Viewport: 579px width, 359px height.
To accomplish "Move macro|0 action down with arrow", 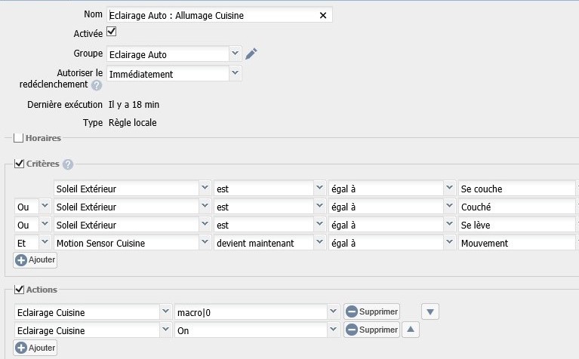I will [x=430, y=311].
